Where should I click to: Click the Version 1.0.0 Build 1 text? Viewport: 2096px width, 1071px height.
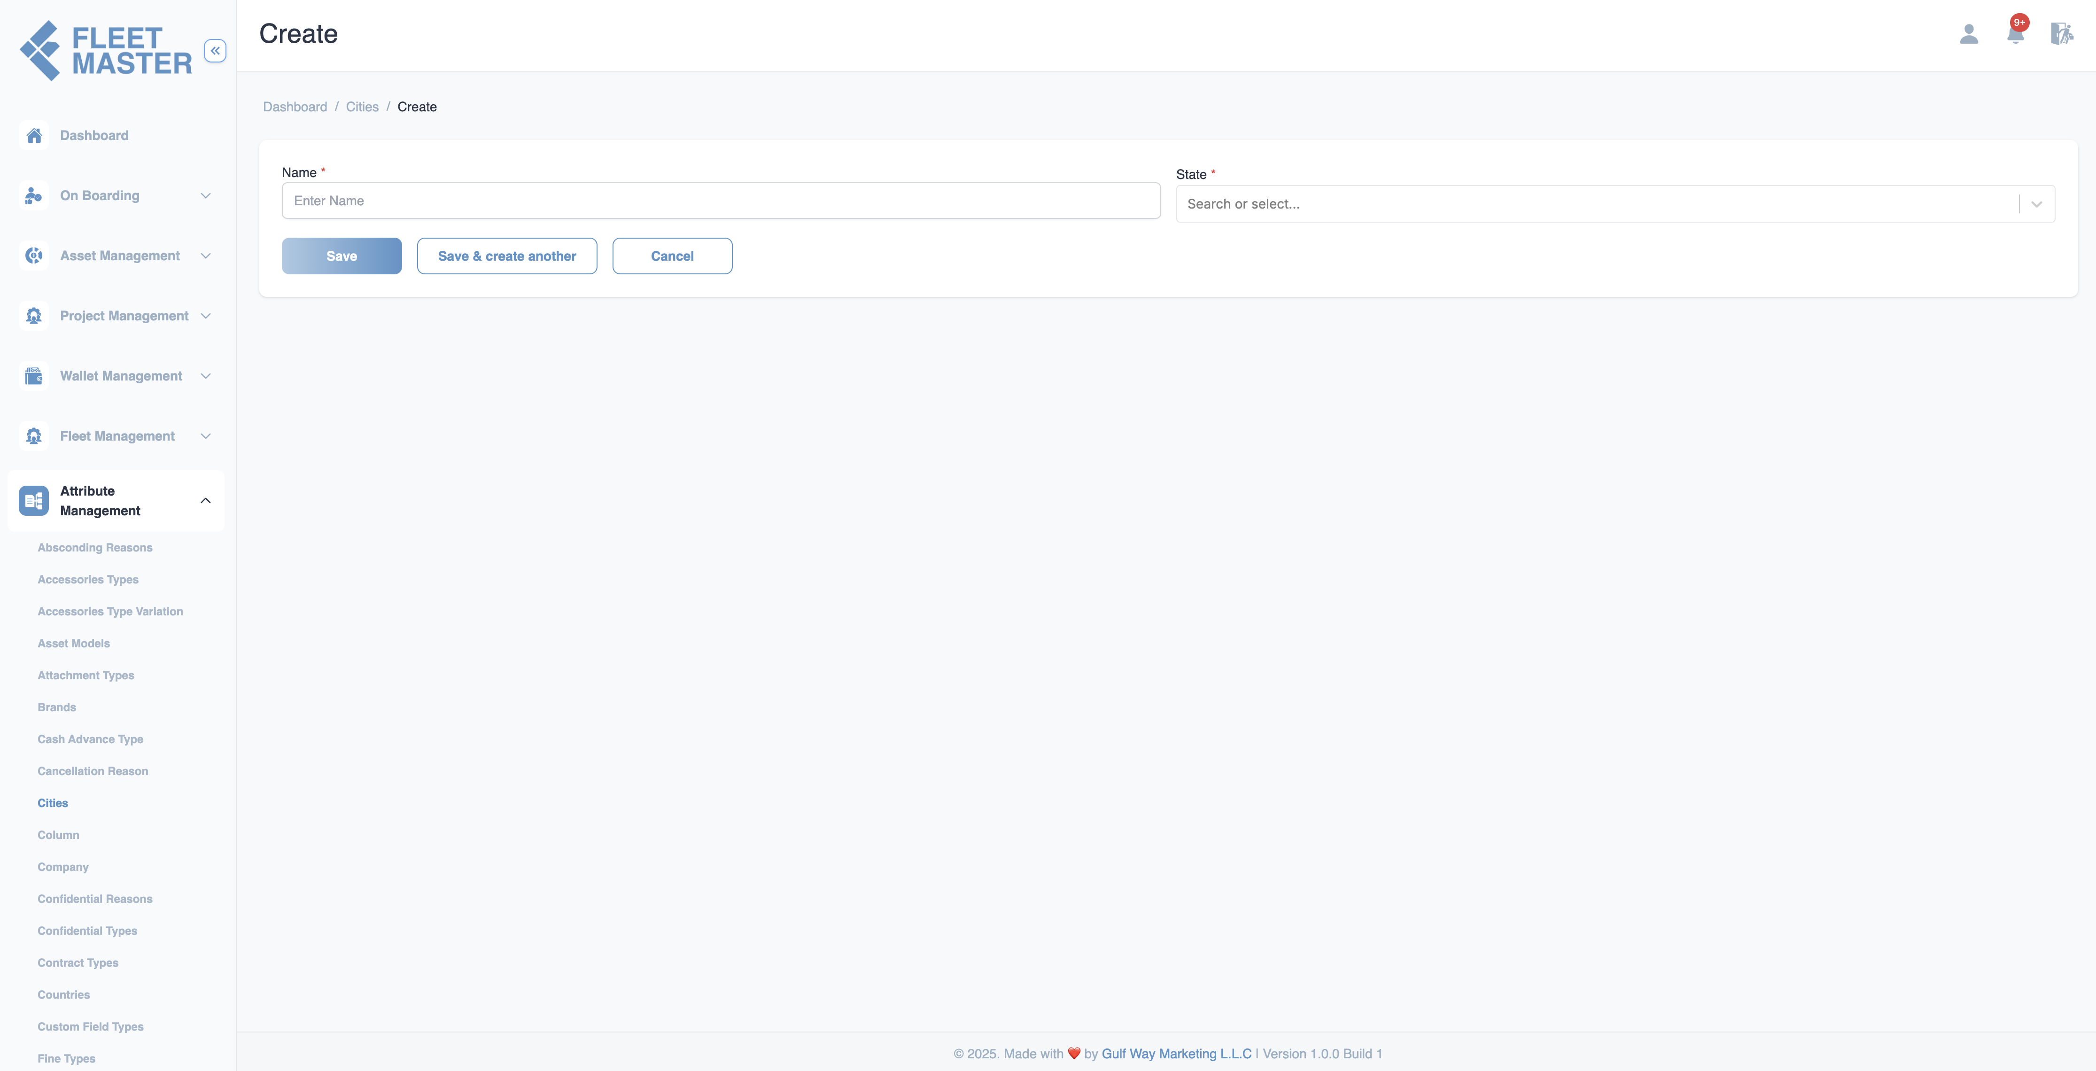pos(1322,1054)
